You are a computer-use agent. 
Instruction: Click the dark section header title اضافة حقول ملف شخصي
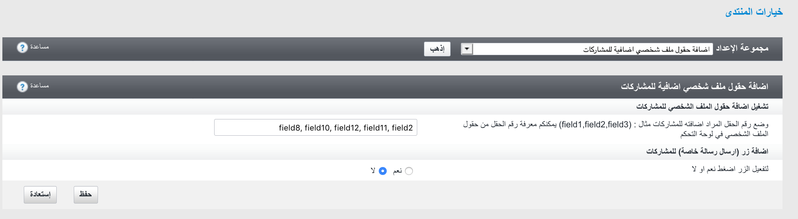694,86
